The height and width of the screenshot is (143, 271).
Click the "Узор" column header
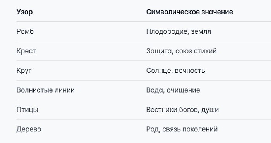24,12
